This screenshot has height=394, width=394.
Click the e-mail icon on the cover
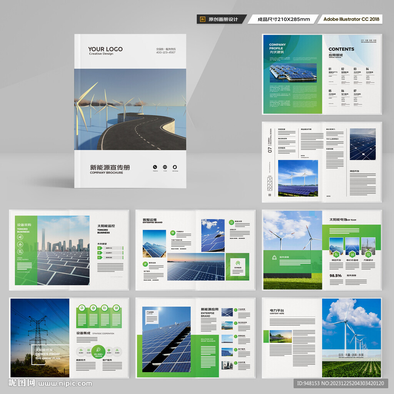(165, 167)
